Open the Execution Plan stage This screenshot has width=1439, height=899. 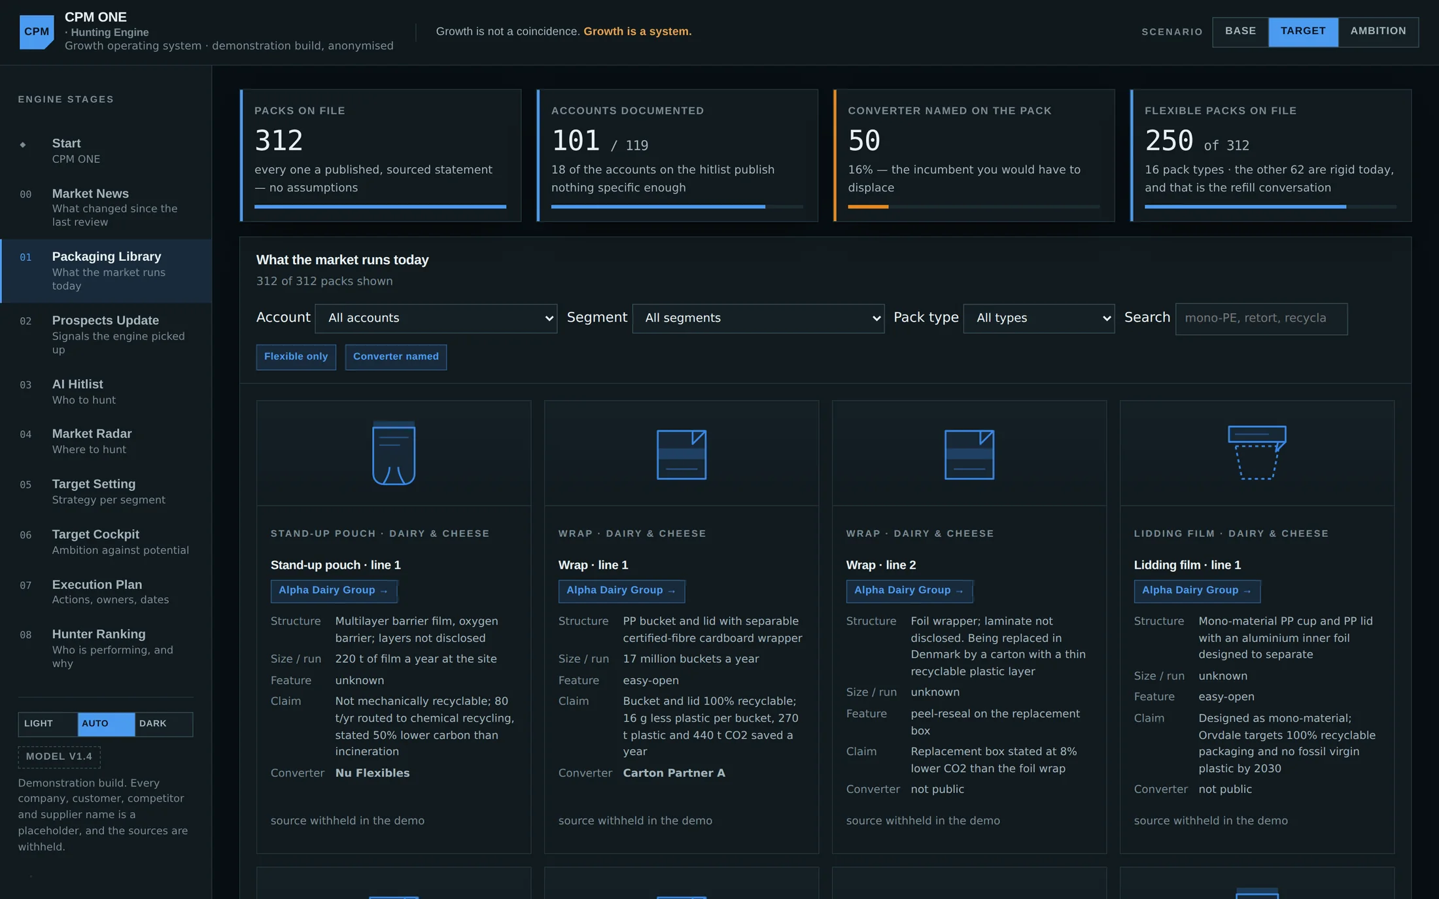106,592
